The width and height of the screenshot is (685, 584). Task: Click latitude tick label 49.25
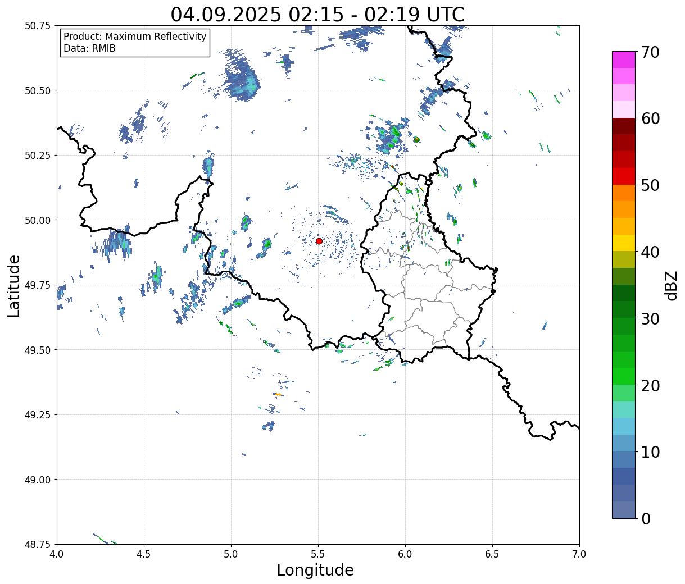37,415
